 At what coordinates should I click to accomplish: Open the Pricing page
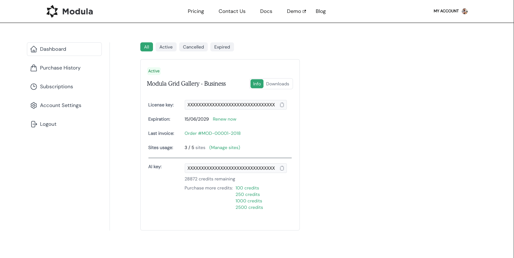[x=196, y=11]
